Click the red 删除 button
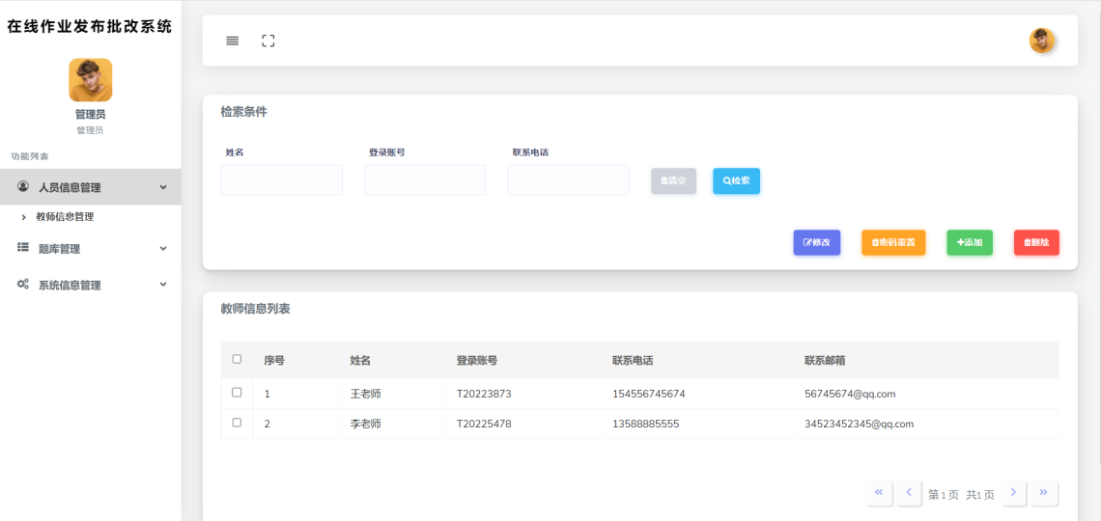The image size is (1101, 521). click(1036, 242)
